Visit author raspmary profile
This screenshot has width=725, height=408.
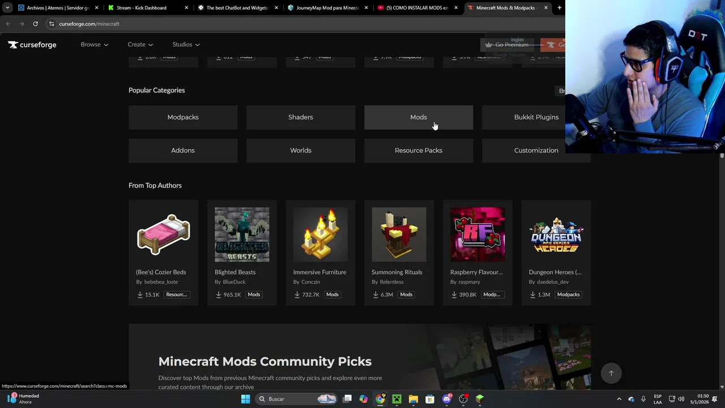coord(469,282)
